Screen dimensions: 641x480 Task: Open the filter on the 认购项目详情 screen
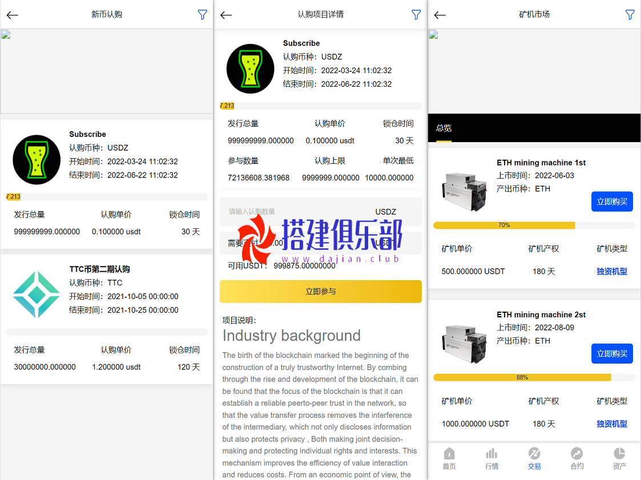click(x=416, y=15)
